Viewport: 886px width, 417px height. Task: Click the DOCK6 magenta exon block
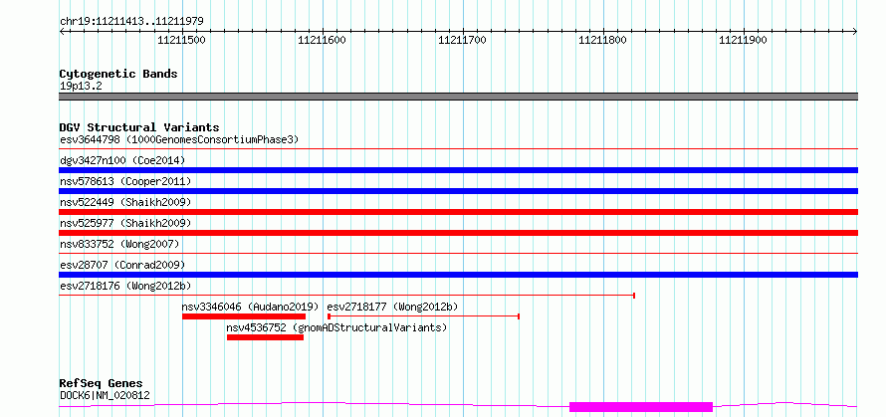[641, 407]
